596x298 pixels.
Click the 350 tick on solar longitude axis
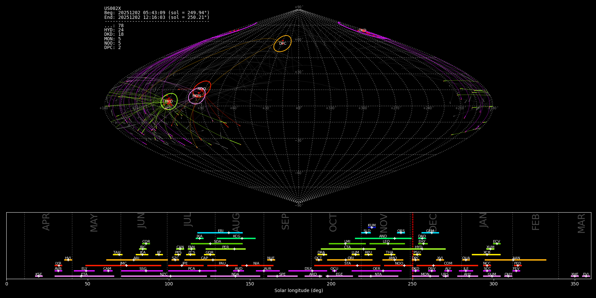click(575, 284)
